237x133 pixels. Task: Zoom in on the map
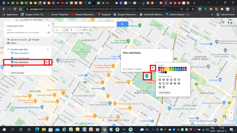(231, 113)
